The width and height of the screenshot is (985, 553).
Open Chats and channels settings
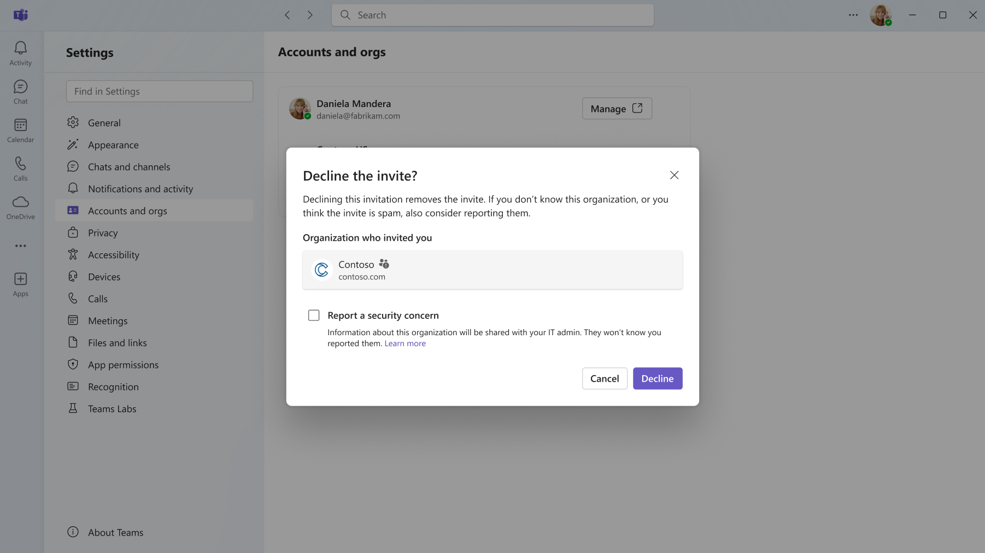pos(154,167)
